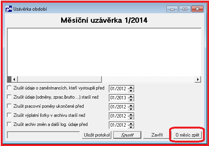Click inside the protocol log text area
209x146 pixels.
point(104,52)
